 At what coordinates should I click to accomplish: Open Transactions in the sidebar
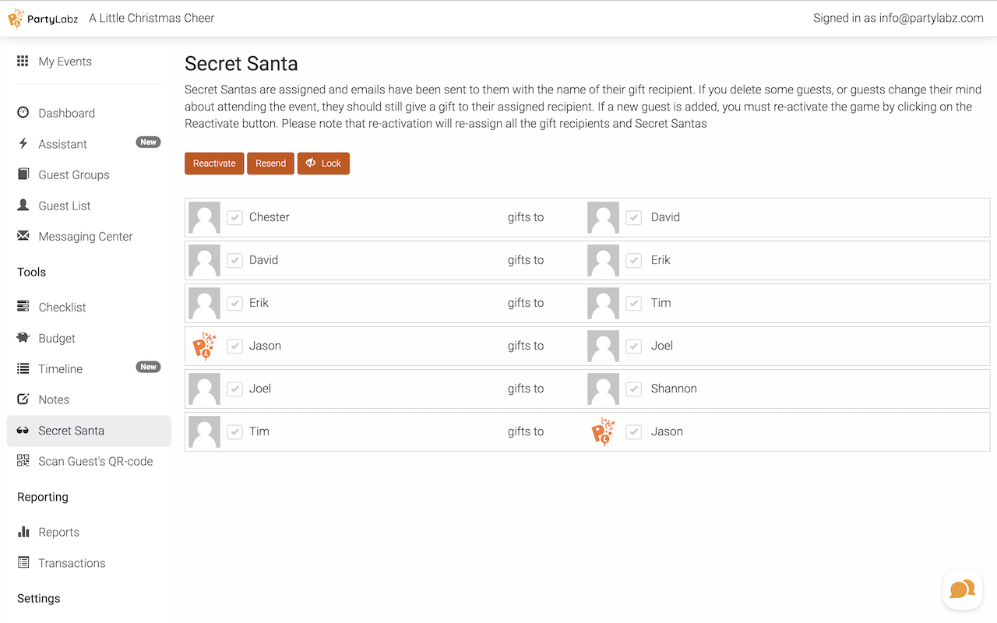point(72,563)
